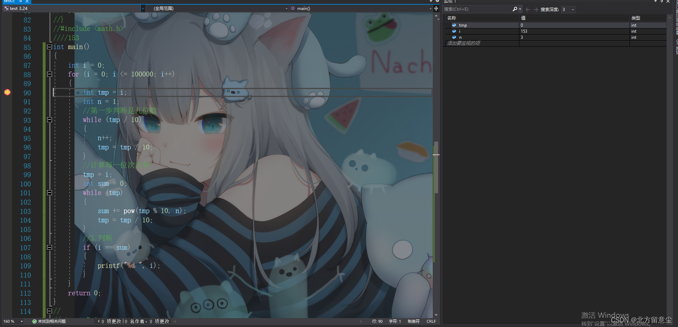This screenshot has width=678, height=327.
Task: Pin the test.c editor tab
Action: coord(21,1)
